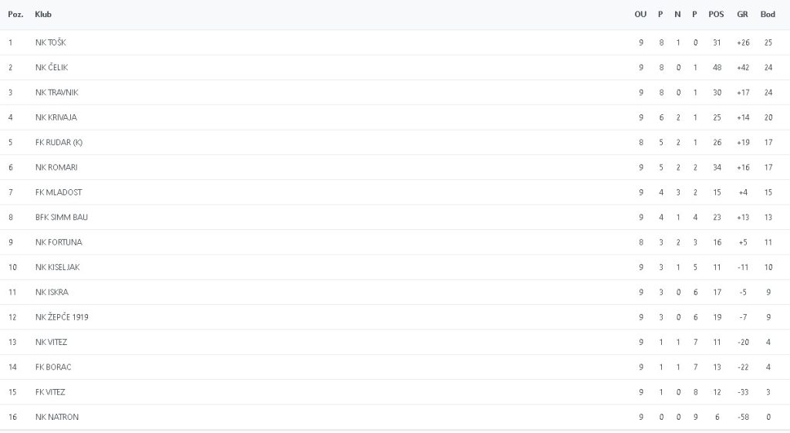Click the NK NATRON club name
790x433 pixels.
[x=57, y=418]
